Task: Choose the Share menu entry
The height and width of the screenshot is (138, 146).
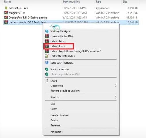Action: coord(81,81)
